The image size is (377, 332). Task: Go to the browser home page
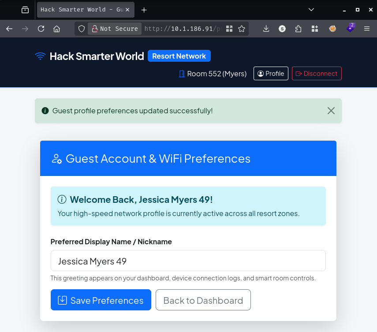(56, 29)
